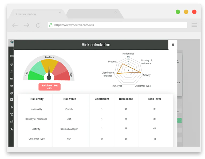The image size is (205, 159).
Task: Reload the page with the refresh icon
Action: [x=38, y=25]
